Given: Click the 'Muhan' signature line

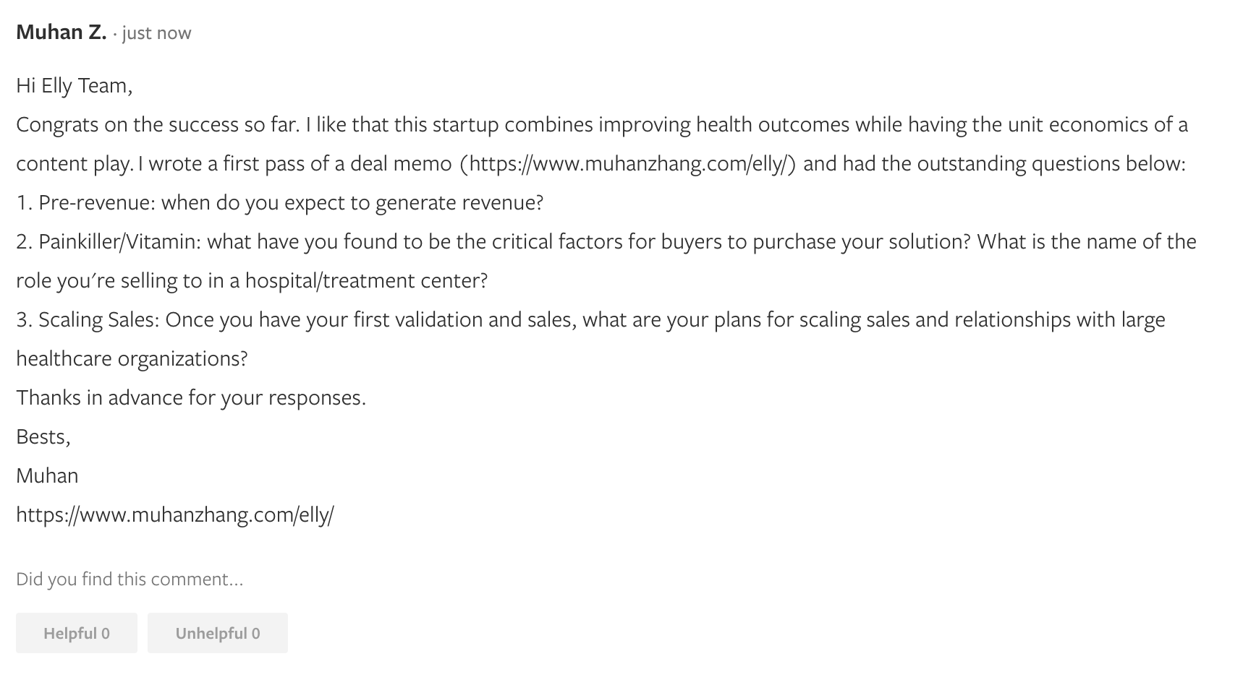Looking at the screenshot, I should click(47, 476).
